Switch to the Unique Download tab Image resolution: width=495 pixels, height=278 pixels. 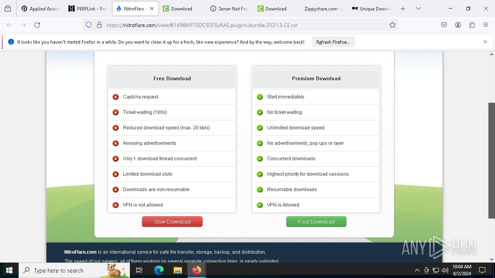370,8
